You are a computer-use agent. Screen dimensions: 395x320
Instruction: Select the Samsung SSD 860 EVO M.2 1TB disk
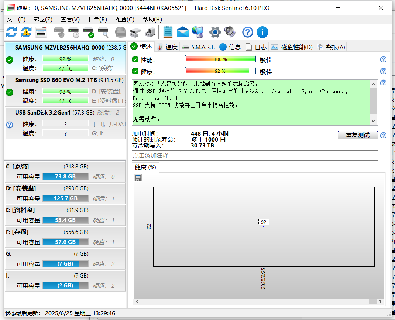[x=65, y=91]
